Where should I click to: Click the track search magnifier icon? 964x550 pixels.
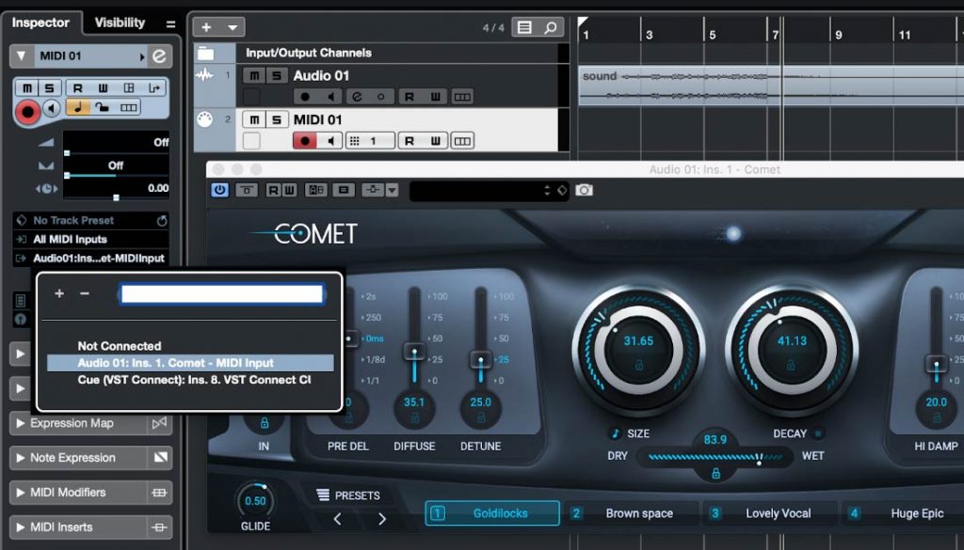point(552,27)
